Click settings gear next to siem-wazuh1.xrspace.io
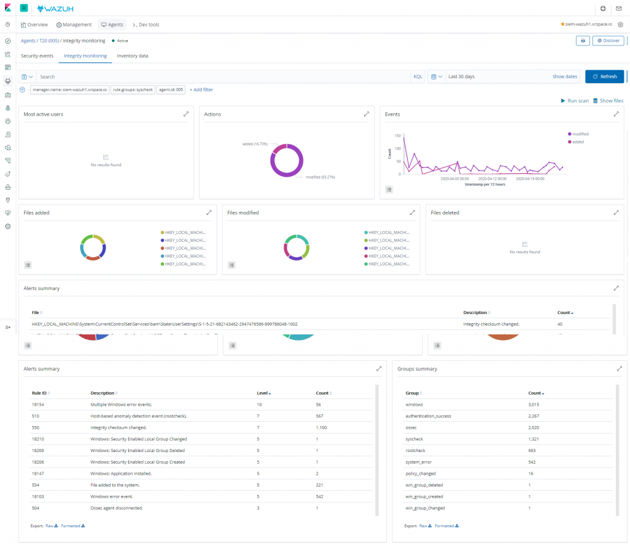 click(x=620, y=25)
